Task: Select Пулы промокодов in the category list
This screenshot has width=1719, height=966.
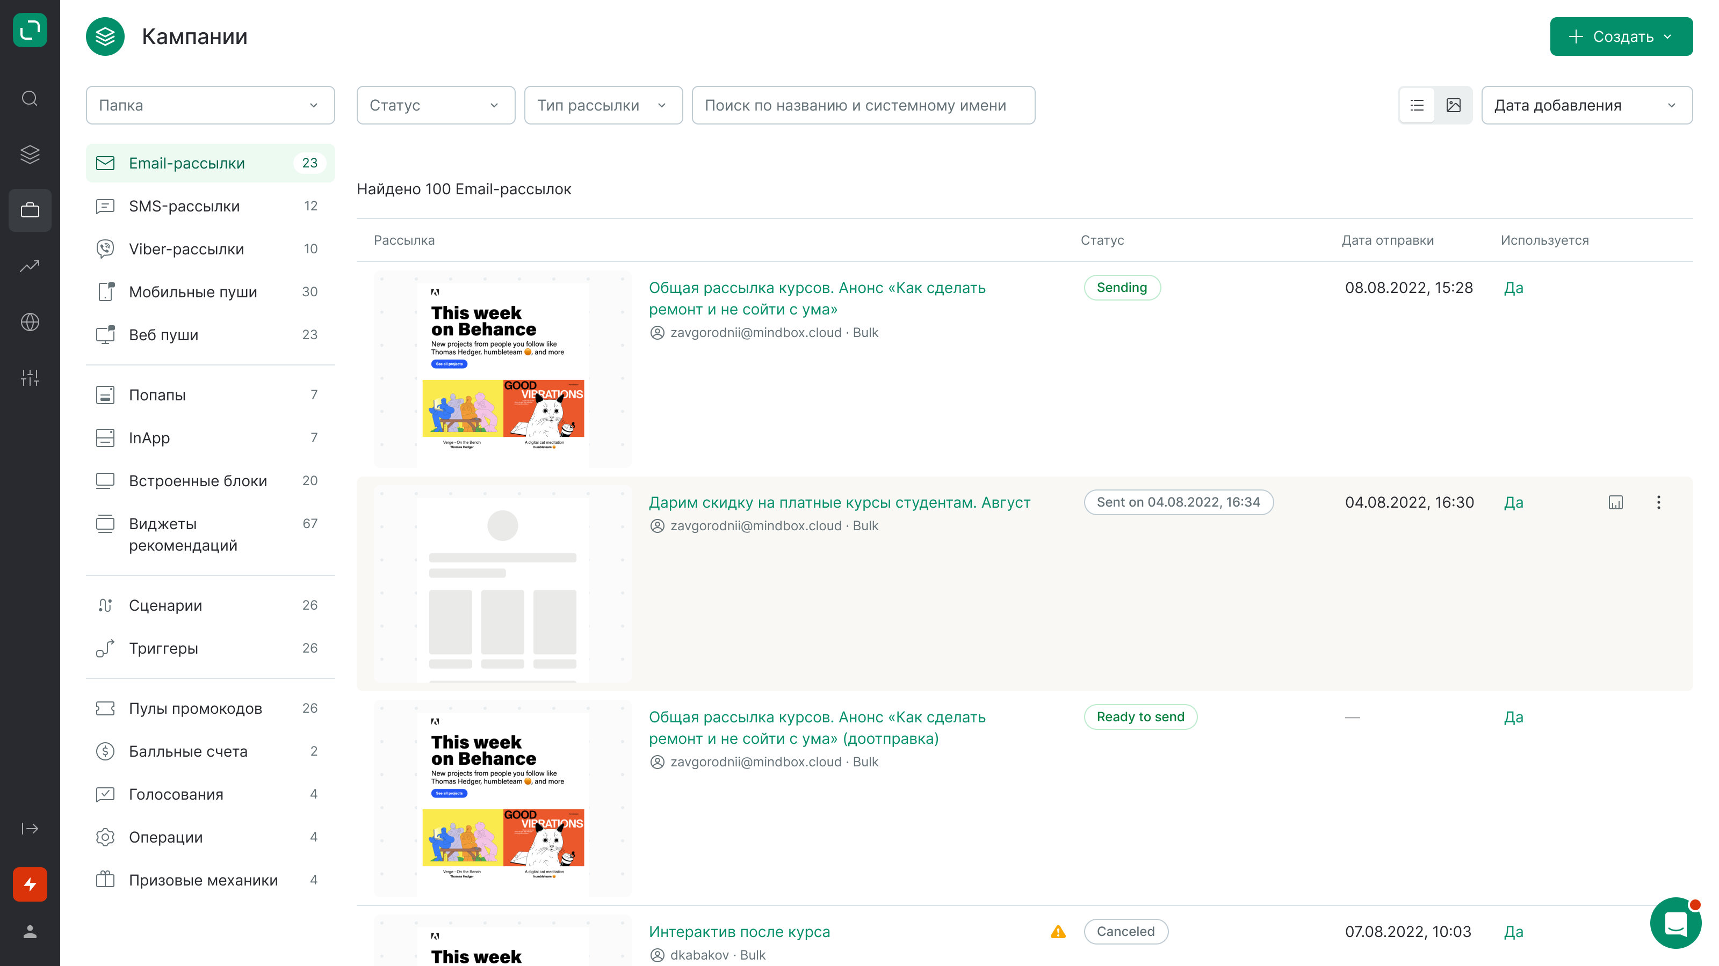Action: click(210, 708)
